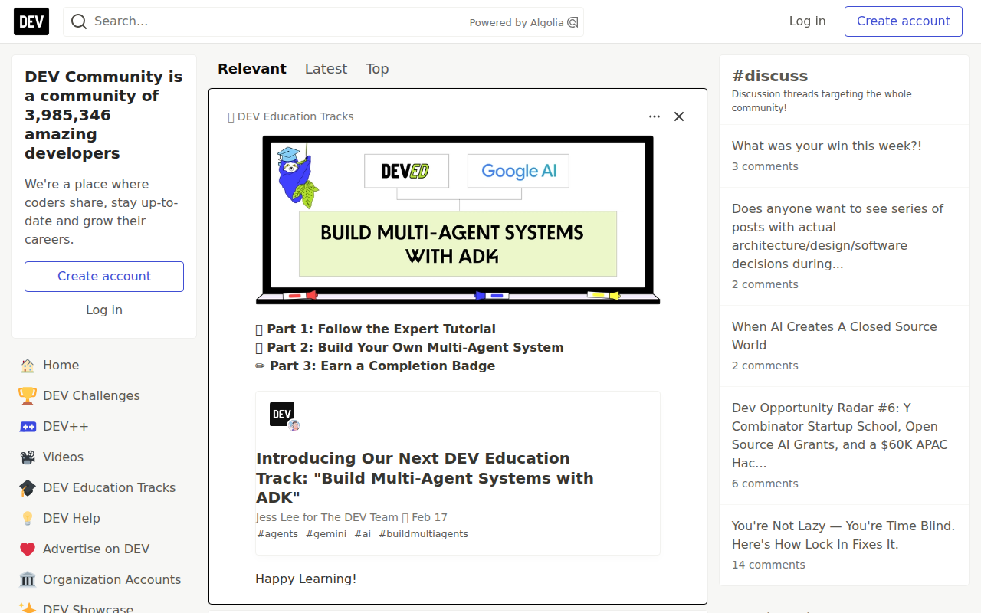
Task: Open the billboard three-dots options menu
Action: point(655,116)
